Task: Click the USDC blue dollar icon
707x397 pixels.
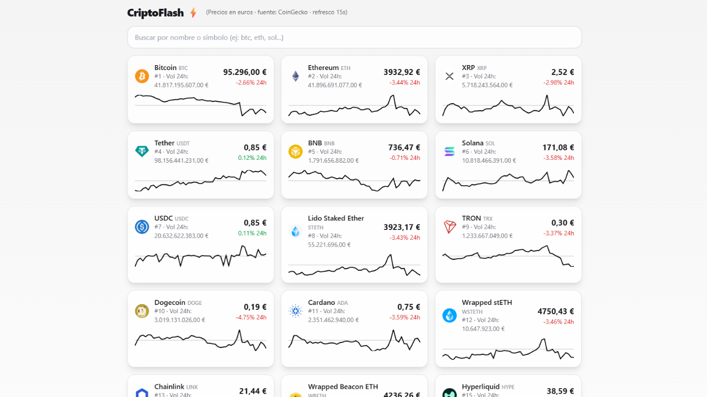Action: pos(142,227)
